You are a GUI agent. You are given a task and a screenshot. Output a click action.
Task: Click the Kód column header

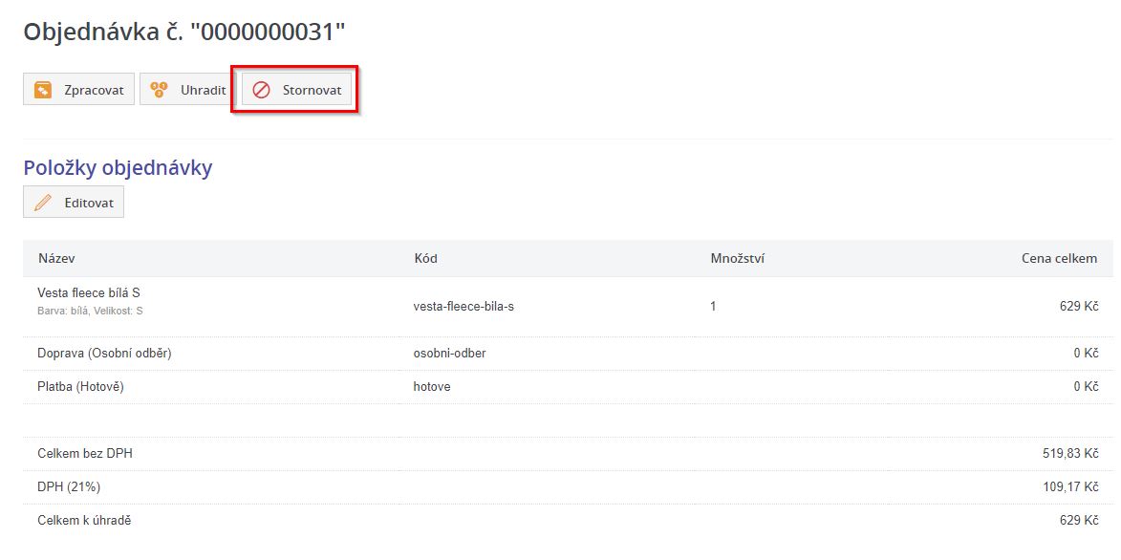pos(425,259)
